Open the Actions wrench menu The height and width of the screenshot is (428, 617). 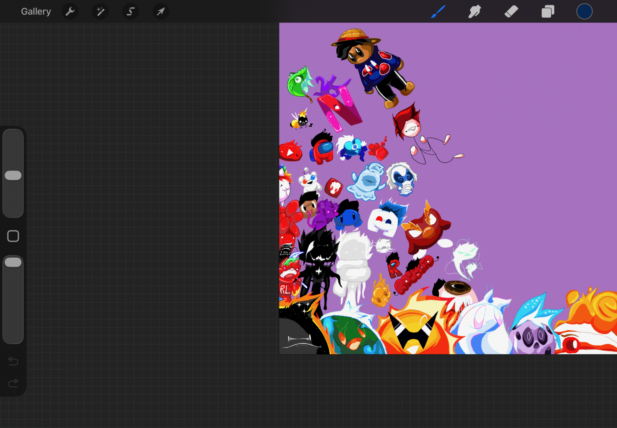(70, 11)
